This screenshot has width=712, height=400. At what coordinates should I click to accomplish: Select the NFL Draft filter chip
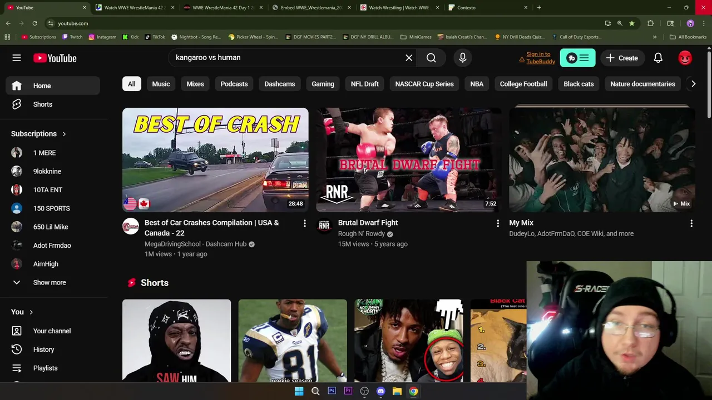pyautogui.click(x=365, y=84)
